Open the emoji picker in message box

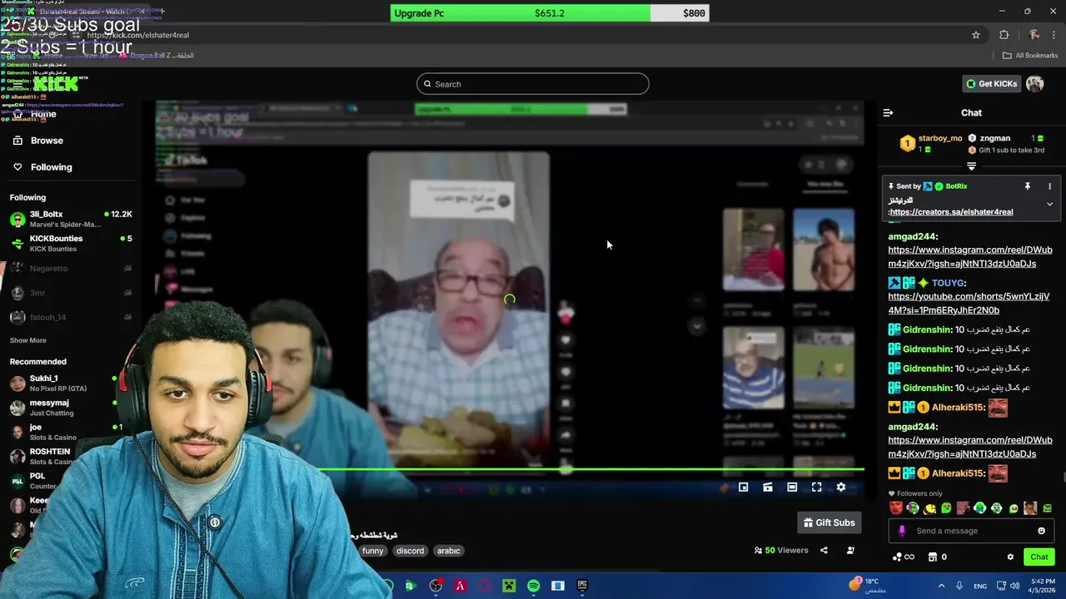[x=1041, y=531]
